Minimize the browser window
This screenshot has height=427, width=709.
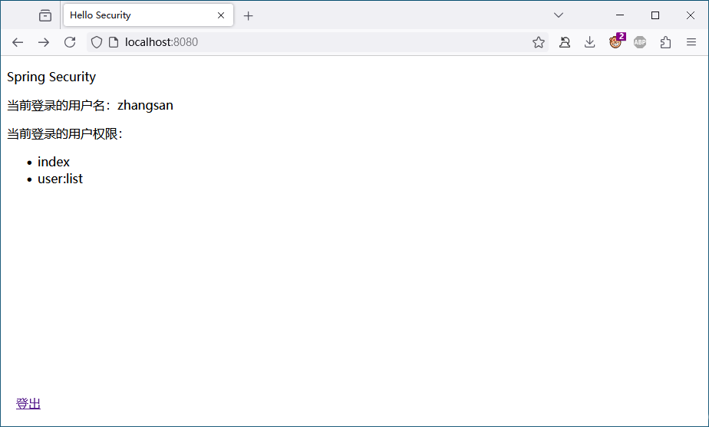[620, 15]
